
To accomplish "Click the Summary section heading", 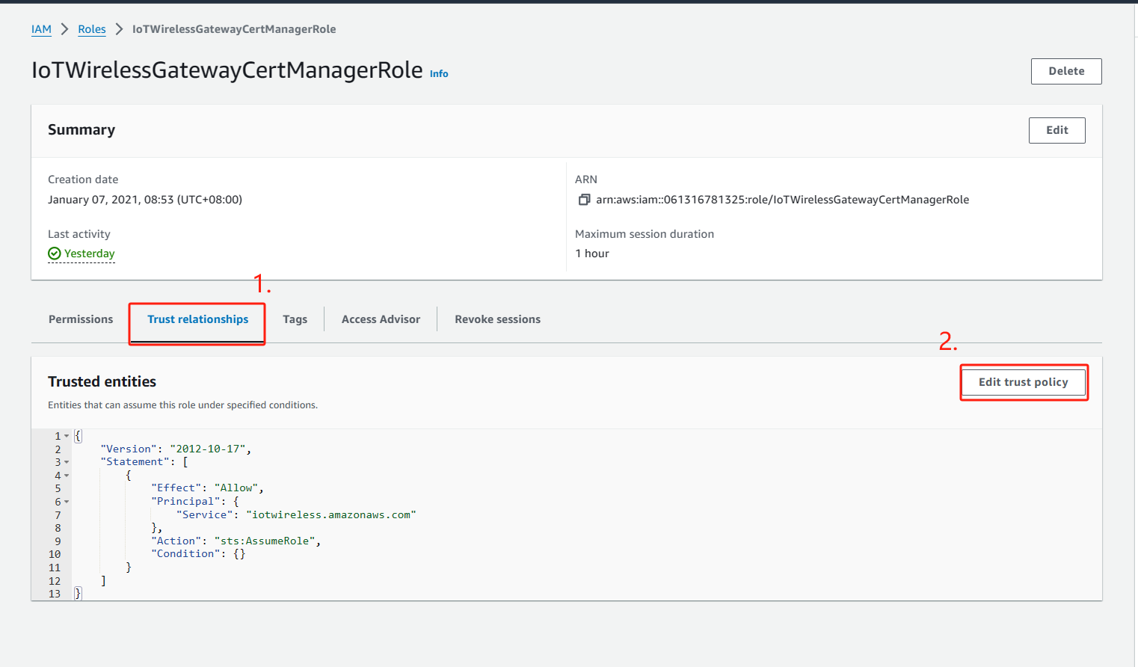I will click(81, 130).
